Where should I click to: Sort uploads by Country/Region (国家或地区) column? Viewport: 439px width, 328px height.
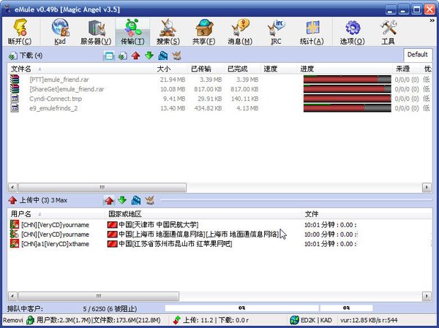(x=203, y=214)
